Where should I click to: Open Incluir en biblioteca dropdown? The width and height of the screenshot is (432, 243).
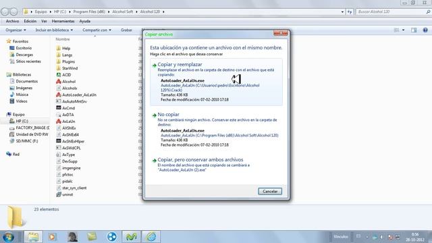(54, 30)
